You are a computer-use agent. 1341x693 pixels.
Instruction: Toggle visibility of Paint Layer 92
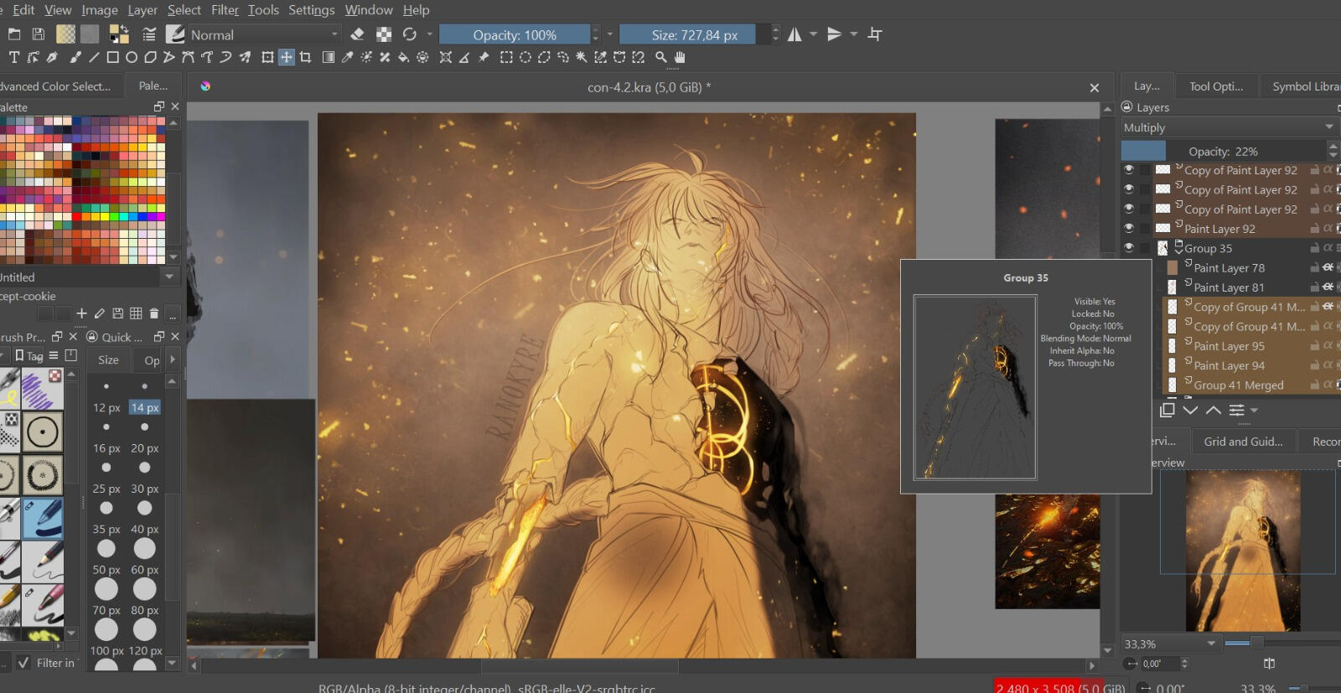[x=1129, y=228]
